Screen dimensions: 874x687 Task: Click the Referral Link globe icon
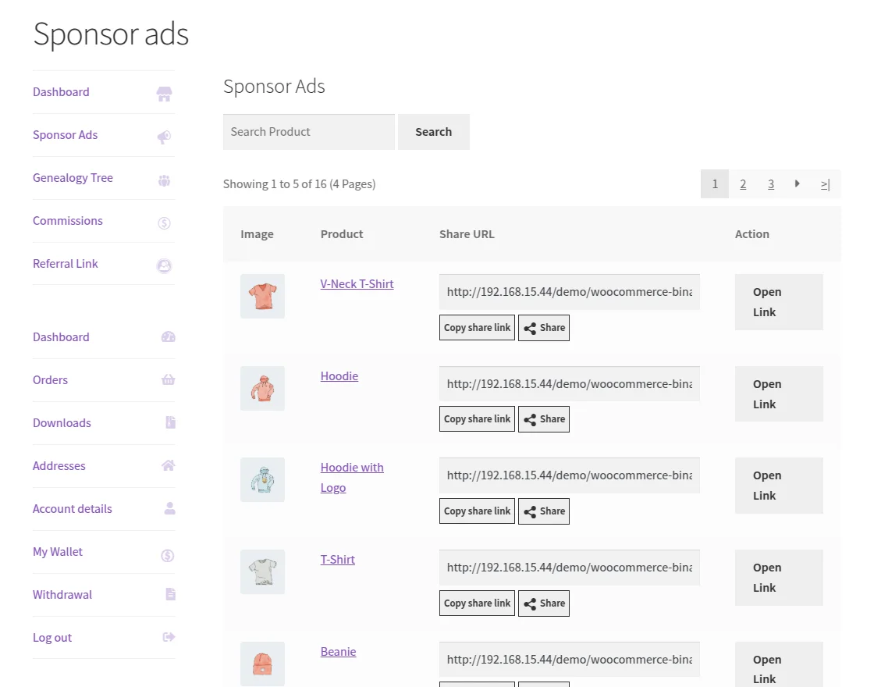click(x=164, y=265)
